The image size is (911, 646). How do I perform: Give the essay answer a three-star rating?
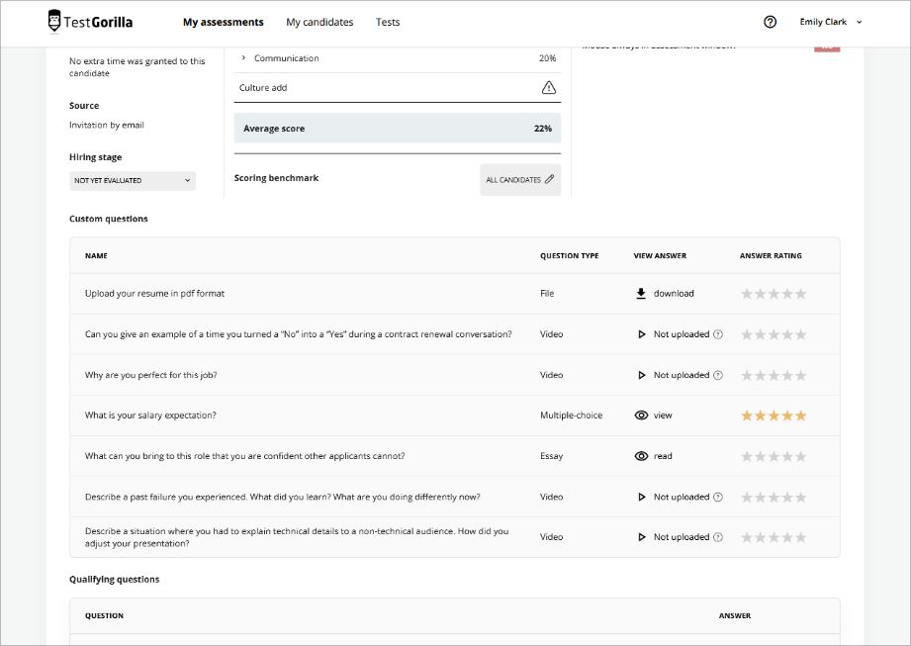(774, 456)
